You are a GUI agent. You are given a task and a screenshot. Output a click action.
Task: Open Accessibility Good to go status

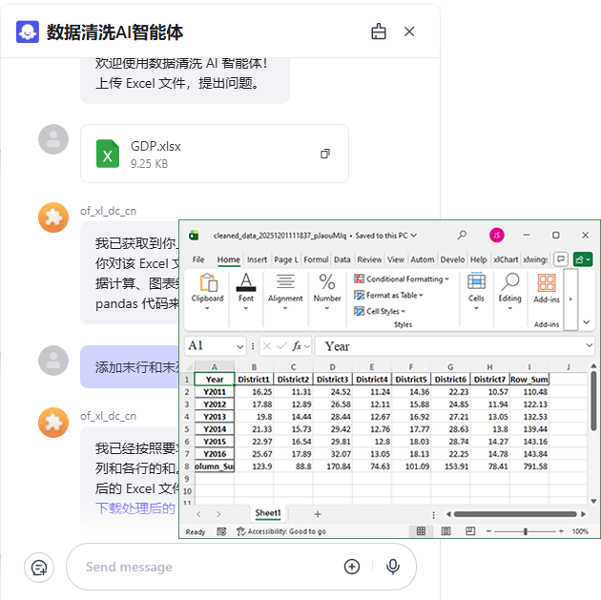click(x=281, y=531)
